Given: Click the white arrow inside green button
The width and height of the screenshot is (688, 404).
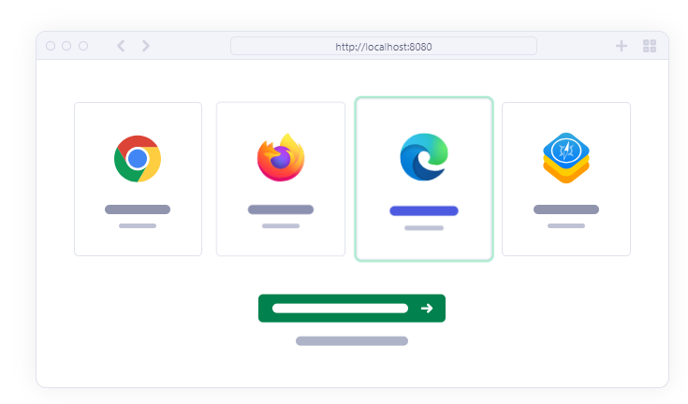Looking at the screenshot, I should [x=427, y=309].
